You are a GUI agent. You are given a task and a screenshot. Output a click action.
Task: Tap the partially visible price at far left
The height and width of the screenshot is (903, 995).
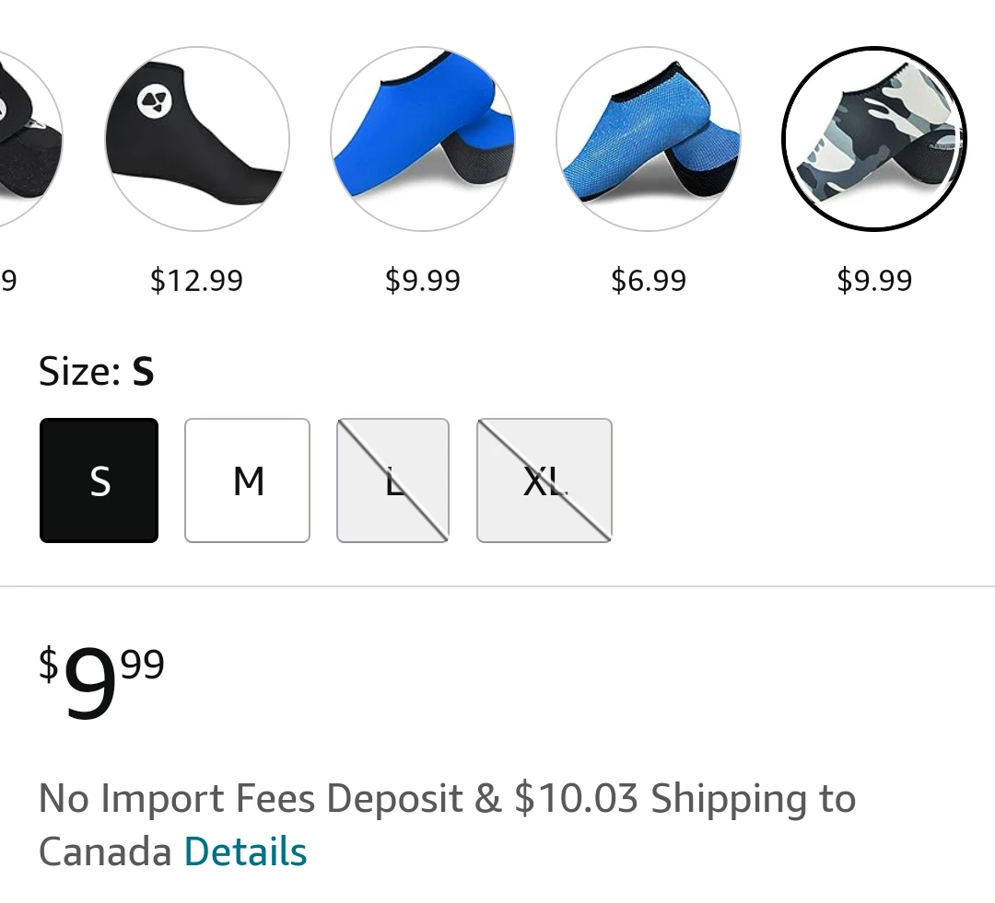[9, 280]
